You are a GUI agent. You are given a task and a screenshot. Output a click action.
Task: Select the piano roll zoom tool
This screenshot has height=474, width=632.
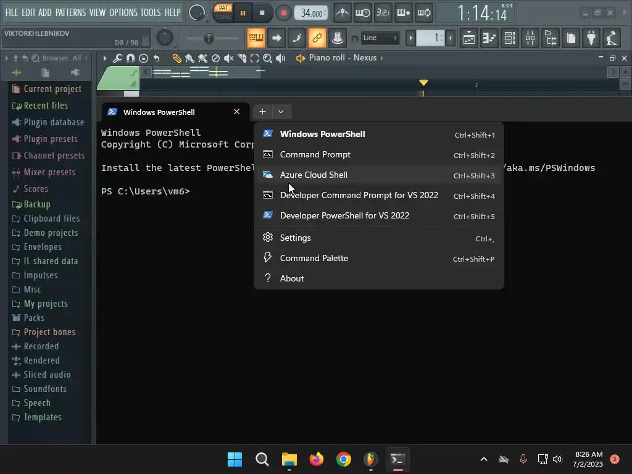tap(267, 59)
